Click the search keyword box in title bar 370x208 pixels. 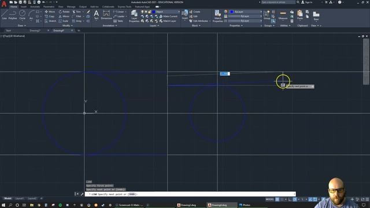(278, 2)
